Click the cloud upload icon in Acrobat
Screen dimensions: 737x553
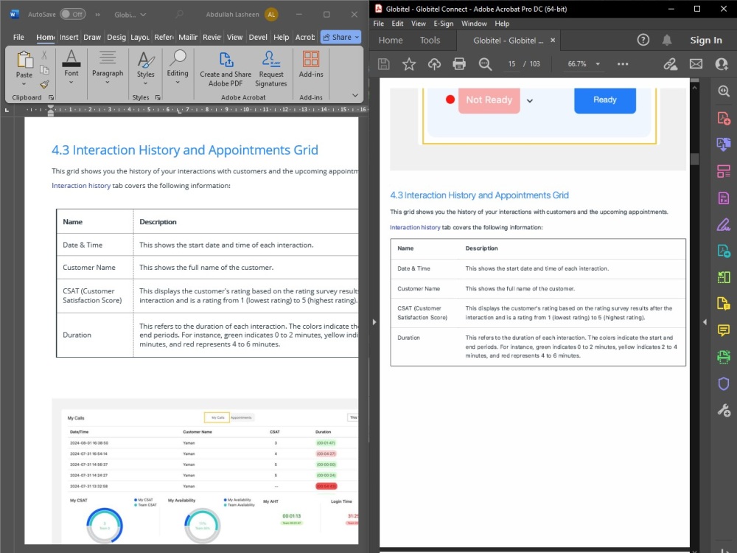pos(434,64)
